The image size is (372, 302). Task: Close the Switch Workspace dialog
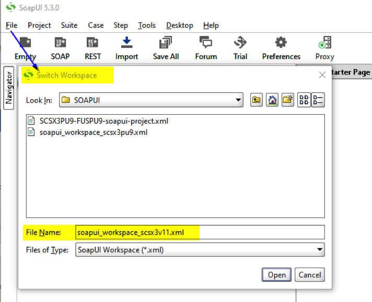322,75
